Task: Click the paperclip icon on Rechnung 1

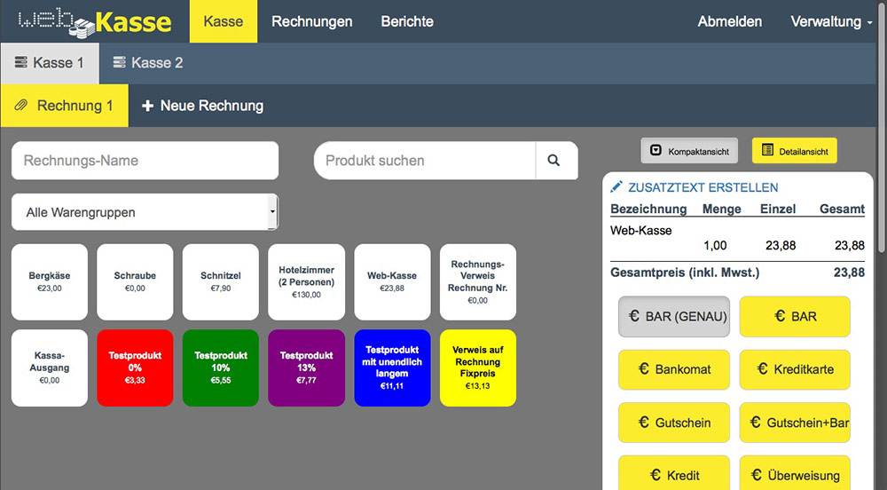Action: pyautogui.click(x=21, y=106)
